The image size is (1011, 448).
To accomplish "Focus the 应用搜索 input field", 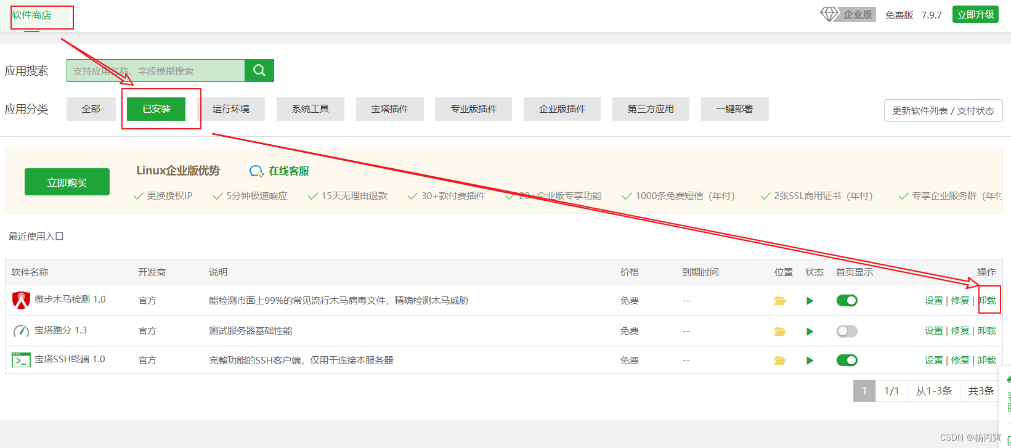I will point(156,71).
